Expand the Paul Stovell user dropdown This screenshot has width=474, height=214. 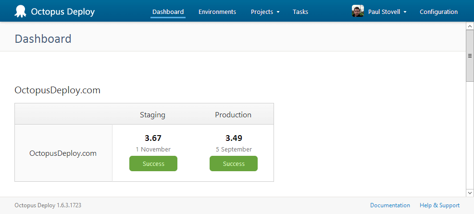pyautogui.click(x=387, y=12)
